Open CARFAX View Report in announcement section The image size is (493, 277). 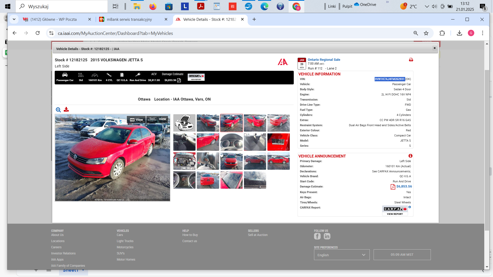coord(395,211)
